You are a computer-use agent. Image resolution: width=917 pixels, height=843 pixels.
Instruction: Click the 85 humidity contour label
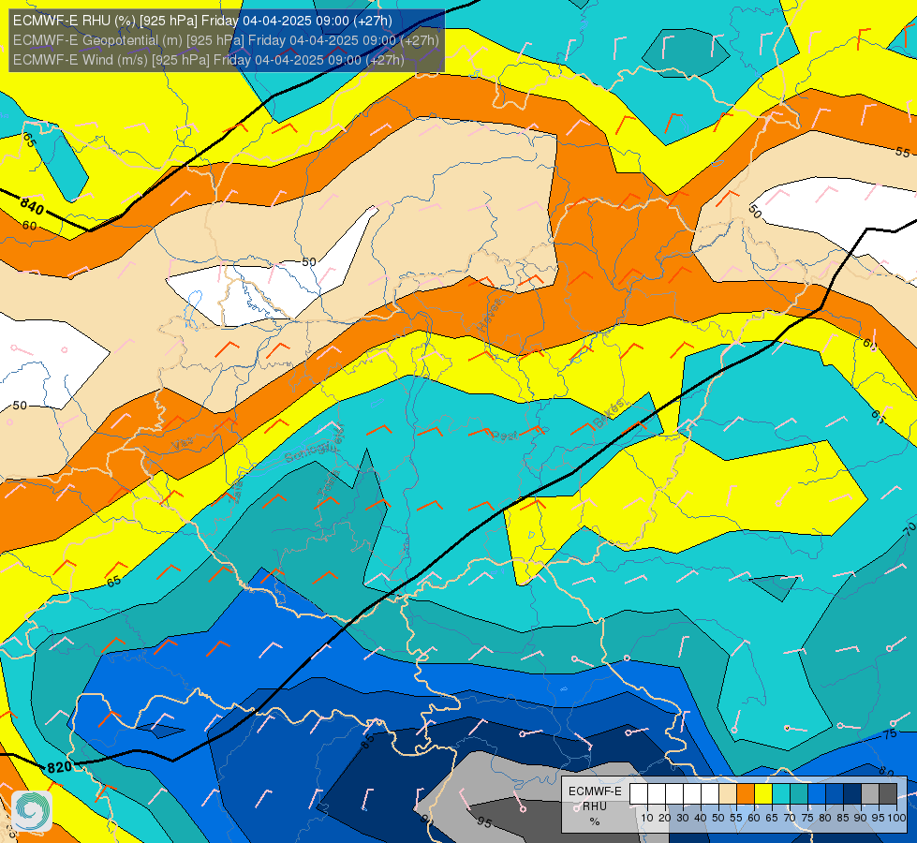[x=367, y=742]
